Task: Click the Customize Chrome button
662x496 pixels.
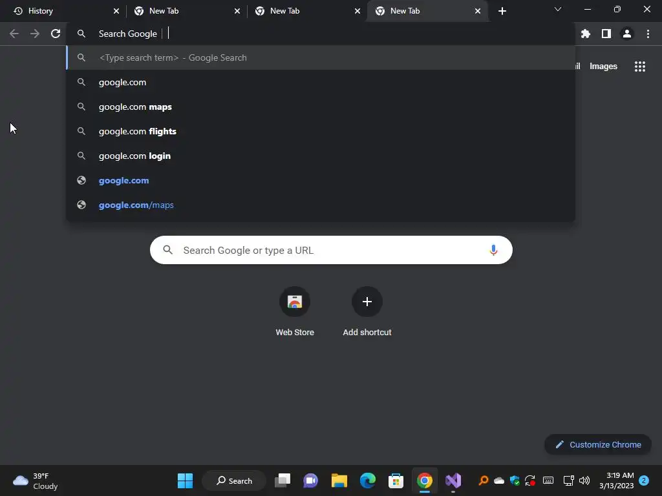Action: 598,444
